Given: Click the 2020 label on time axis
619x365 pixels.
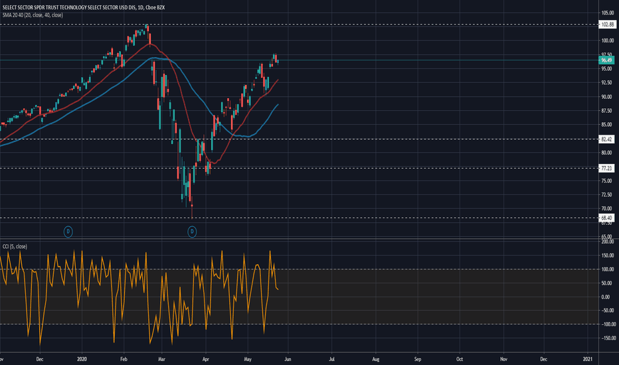Looking at the screenshot, I should coord(82,359).
